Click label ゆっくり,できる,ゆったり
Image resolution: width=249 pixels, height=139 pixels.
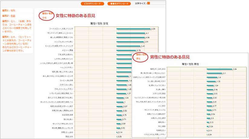(x=63, y=124)
